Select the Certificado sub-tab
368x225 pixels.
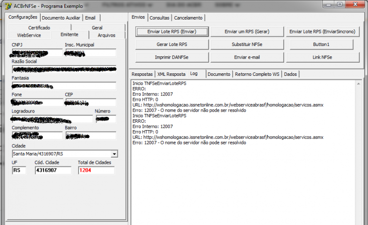click(x=39, y=27)
